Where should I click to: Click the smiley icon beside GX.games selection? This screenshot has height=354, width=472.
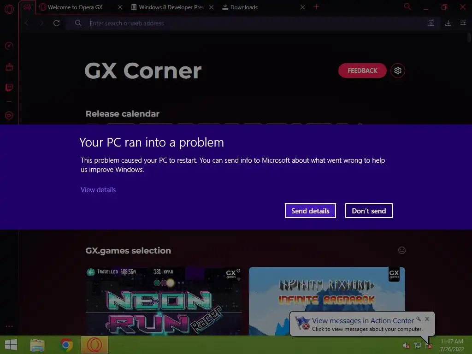[402, 250]
